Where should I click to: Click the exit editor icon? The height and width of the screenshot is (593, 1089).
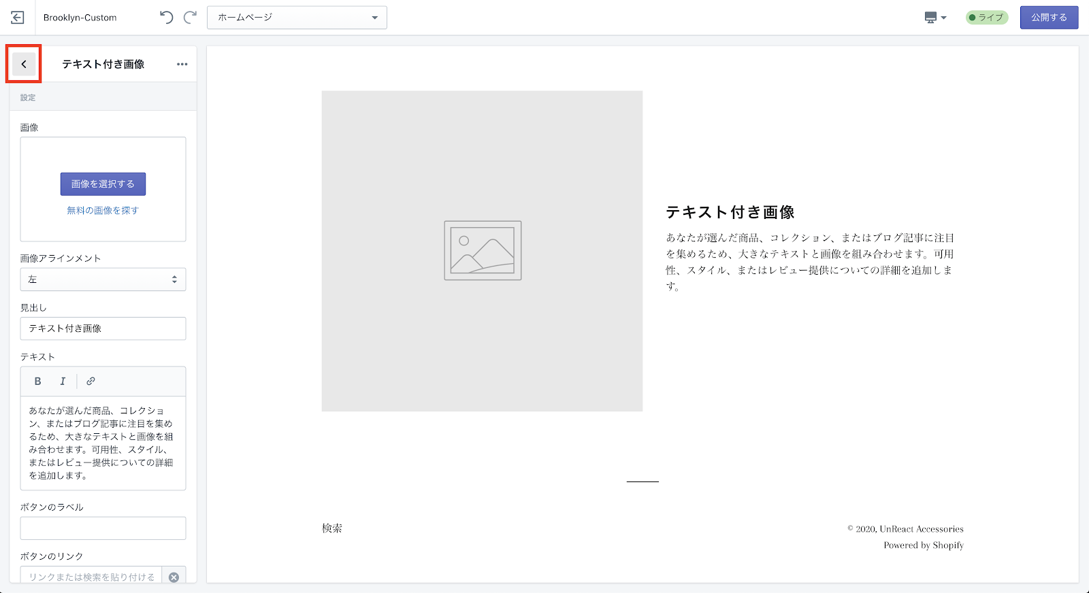[18, 18]
